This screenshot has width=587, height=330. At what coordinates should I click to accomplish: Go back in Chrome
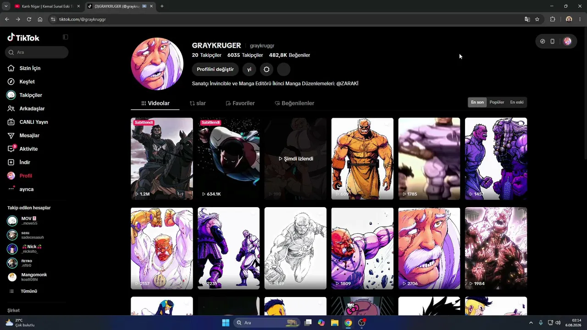pyautogui.click(x=7, y=19)
